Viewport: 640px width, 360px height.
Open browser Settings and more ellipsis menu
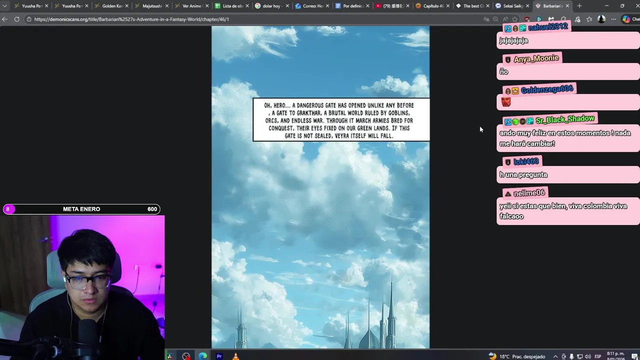point(613,19)
